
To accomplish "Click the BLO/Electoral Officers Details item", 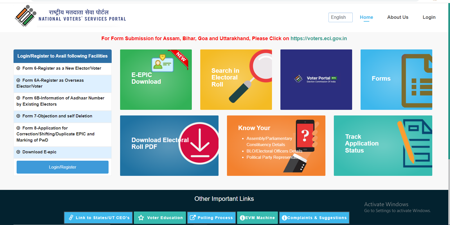I will pyautogui.click(x=274, y=151).
